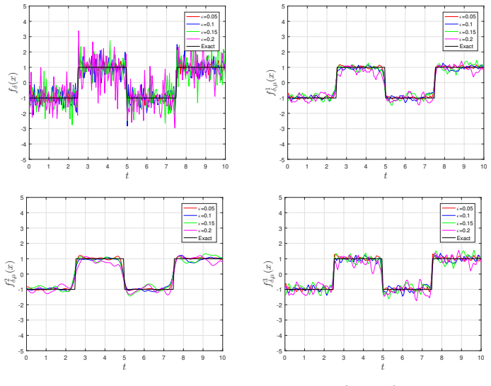
Task: Select the ε=0.2 legend entry in the f¹ plot
Action: click(458, 39)
